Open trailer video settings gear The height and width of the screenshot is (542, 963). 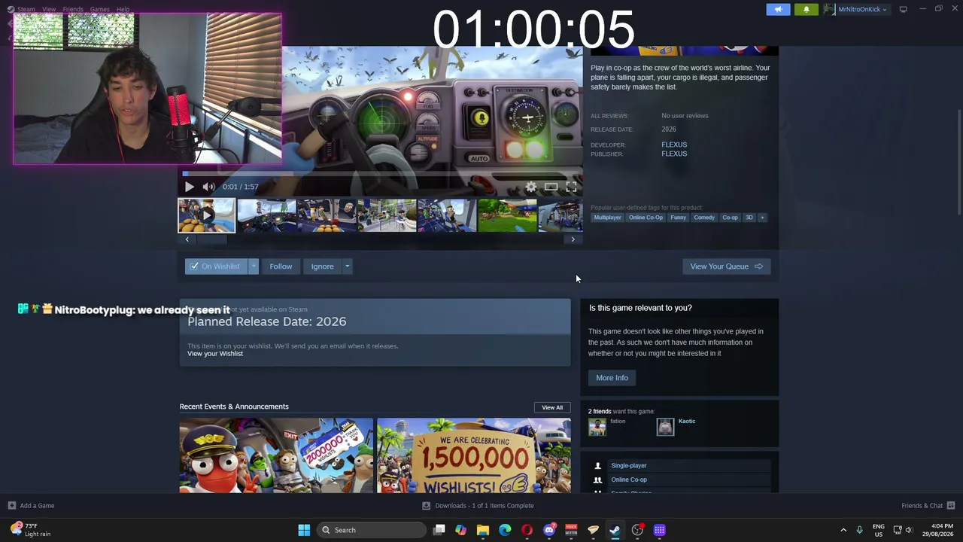tap(531, 187)
